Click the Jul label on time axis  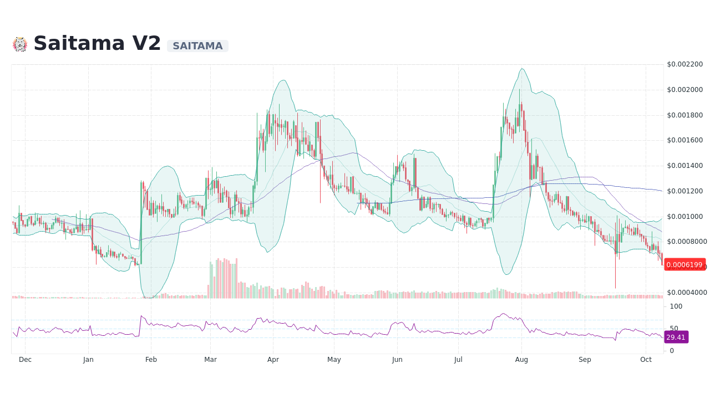458,360
